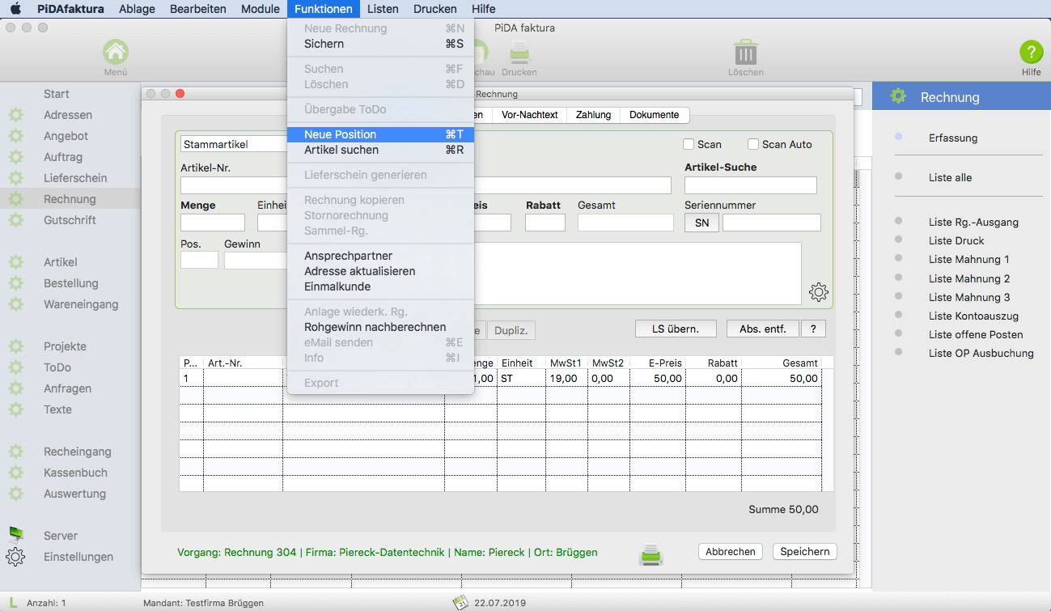Viewport: 1051px width, 611px height.
Task: Click the green printer icon in Rechnung dialog
Action: click(651, 554)
